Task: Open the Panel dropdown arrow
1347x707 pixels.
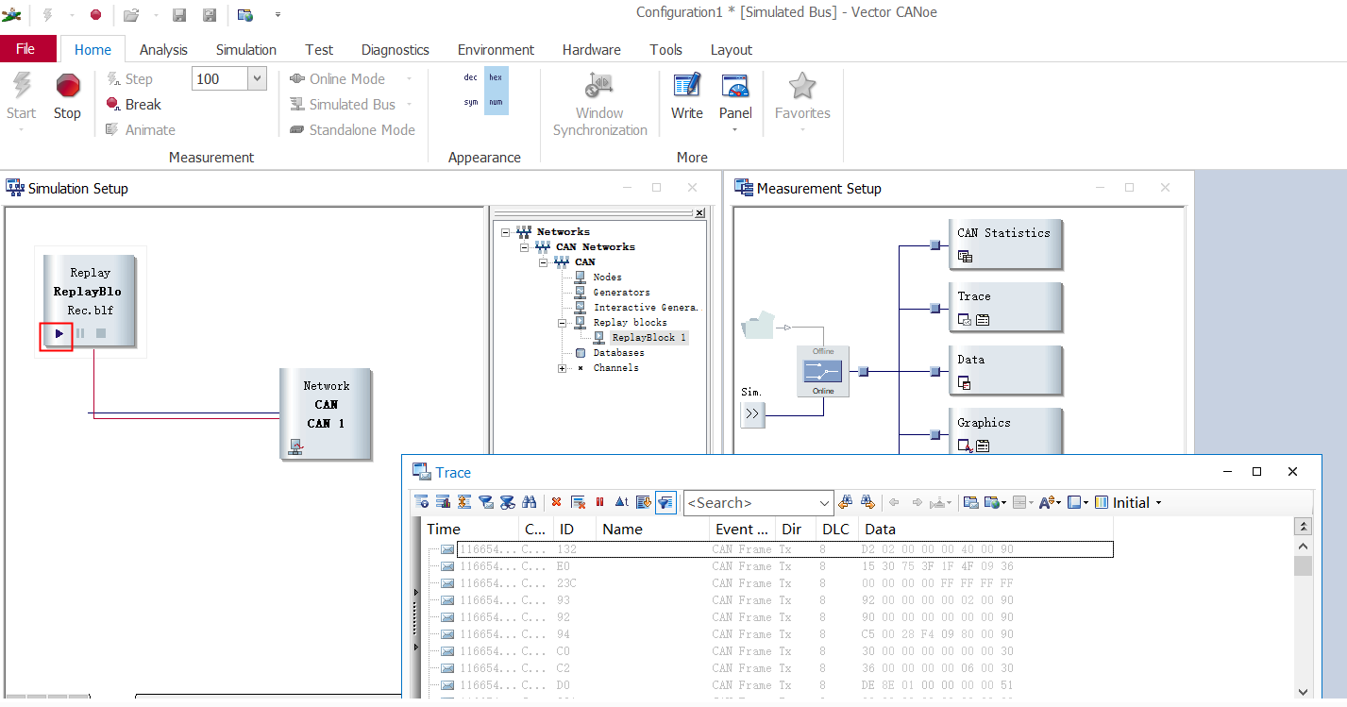Action: [735, 129]
